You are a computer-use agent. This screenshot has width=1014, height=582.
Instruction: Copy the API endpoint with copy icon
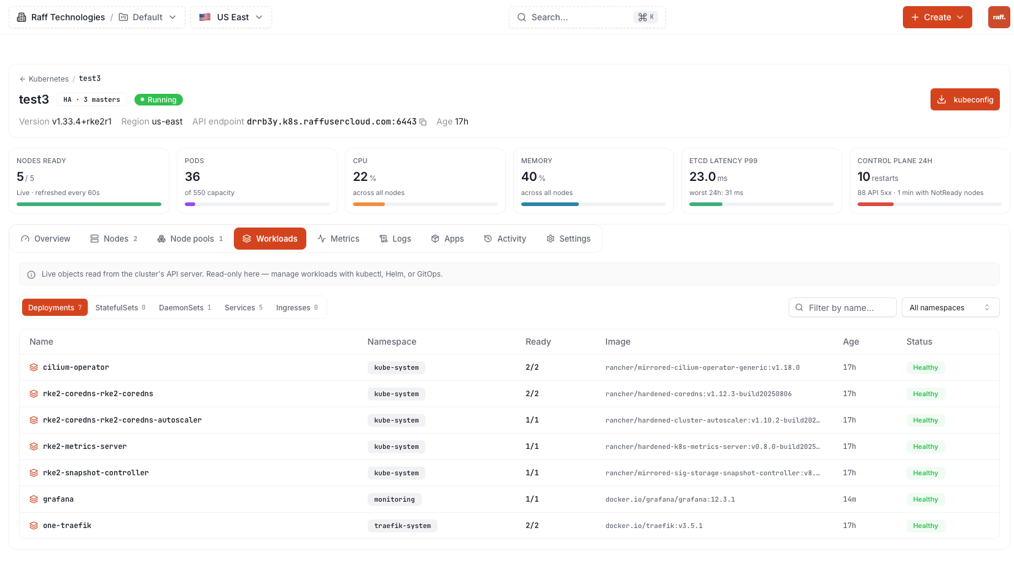click(423, 122)
